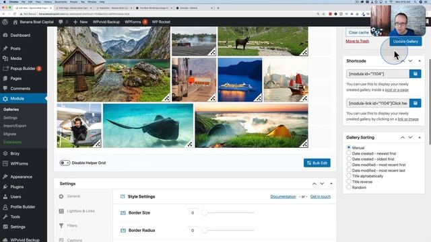431x242 pixels.
Task: Click the Border Size slider
Action: [228, 212]
